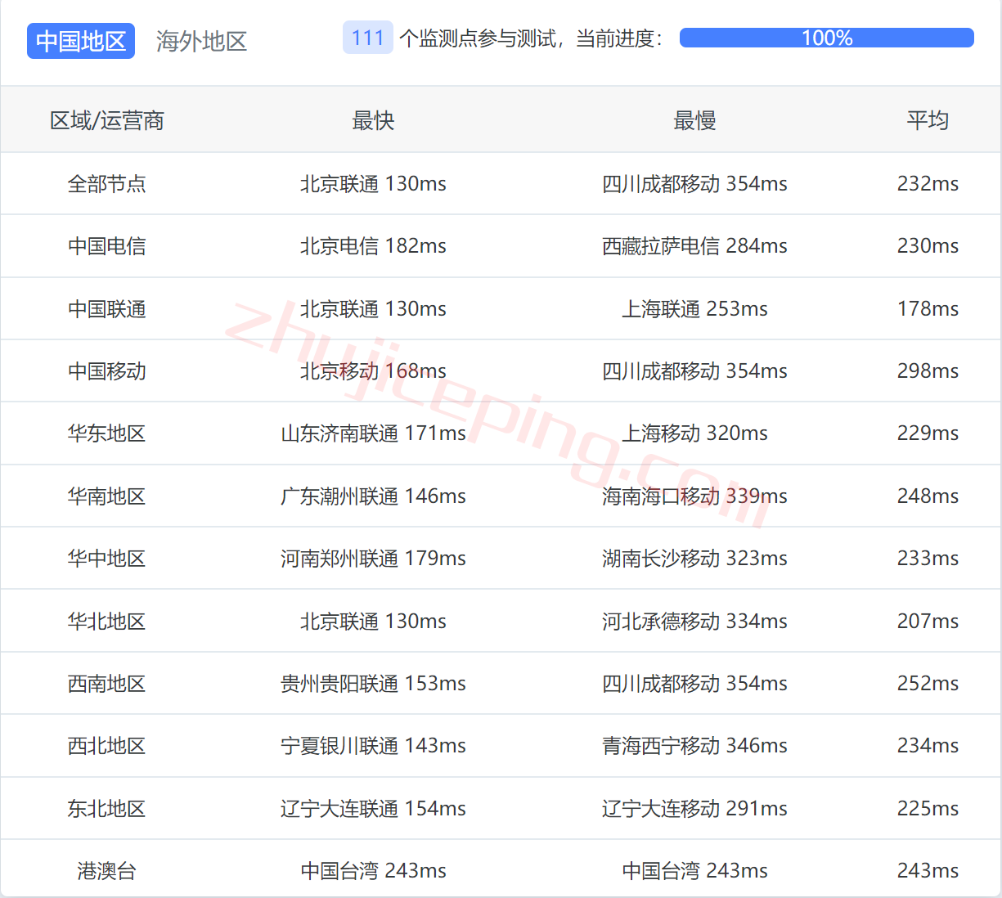Select the 232ms average value
This screenshot has width=1002, height=898.
click(x=928, y=184)
